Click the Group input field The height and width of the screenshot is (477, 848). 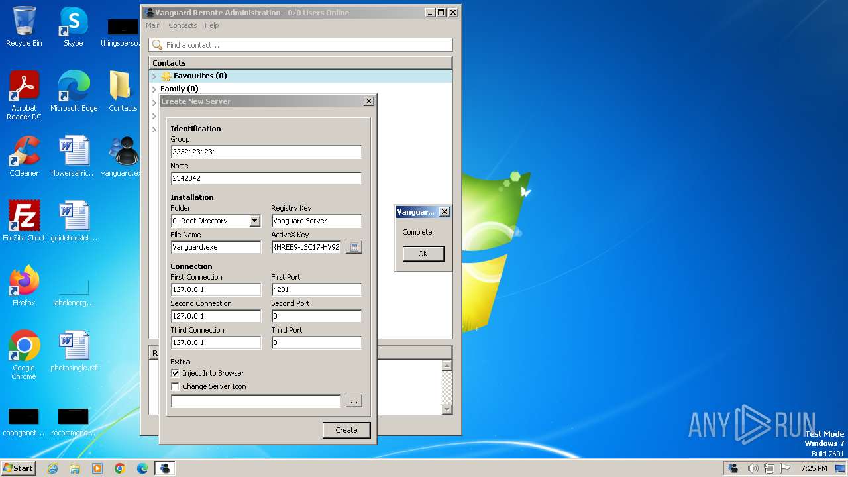[x=266, y=152]
